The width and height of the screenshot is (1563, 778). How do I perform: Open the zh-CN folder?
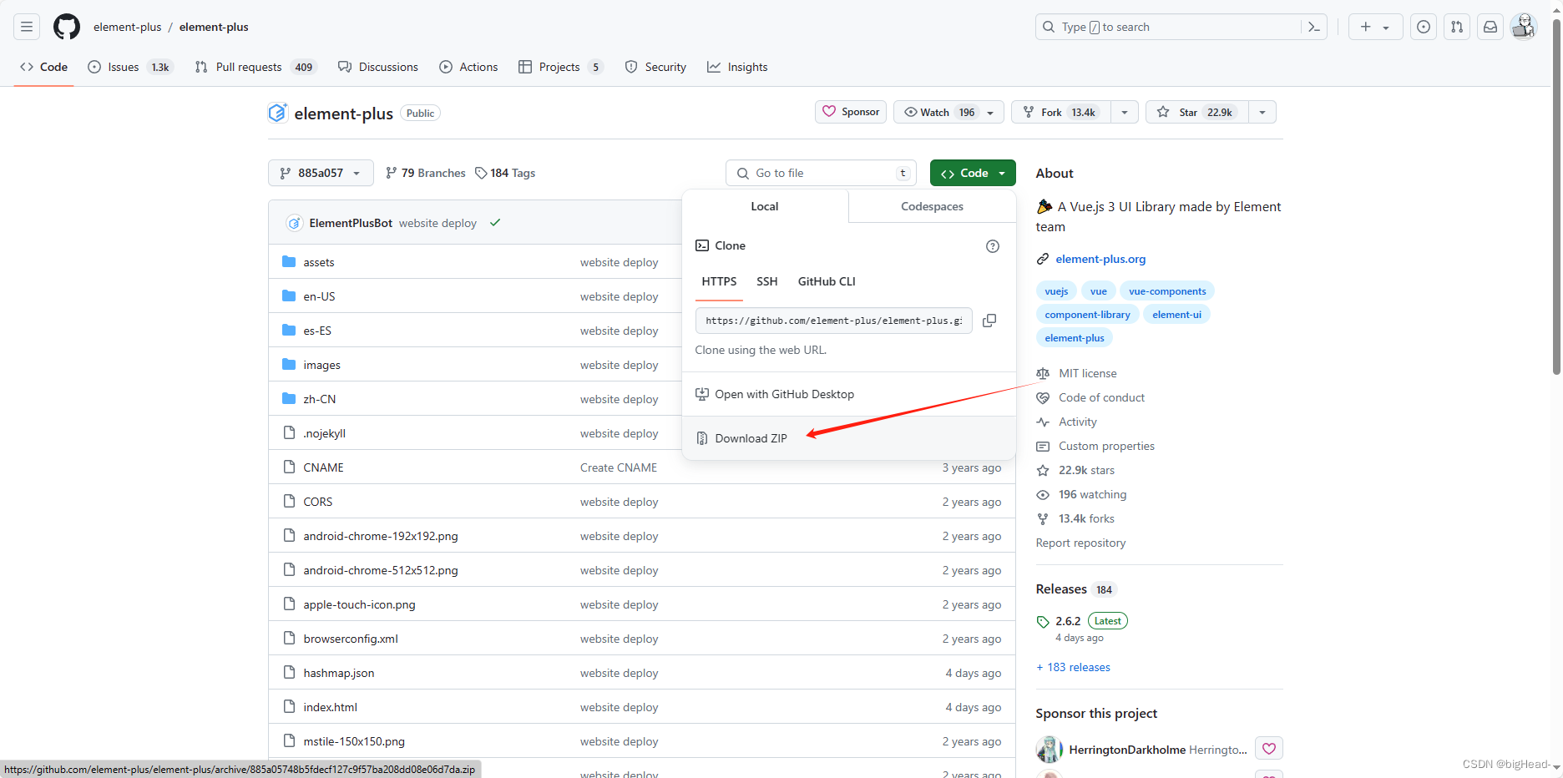pyautogui.click(x=320, y=399)
